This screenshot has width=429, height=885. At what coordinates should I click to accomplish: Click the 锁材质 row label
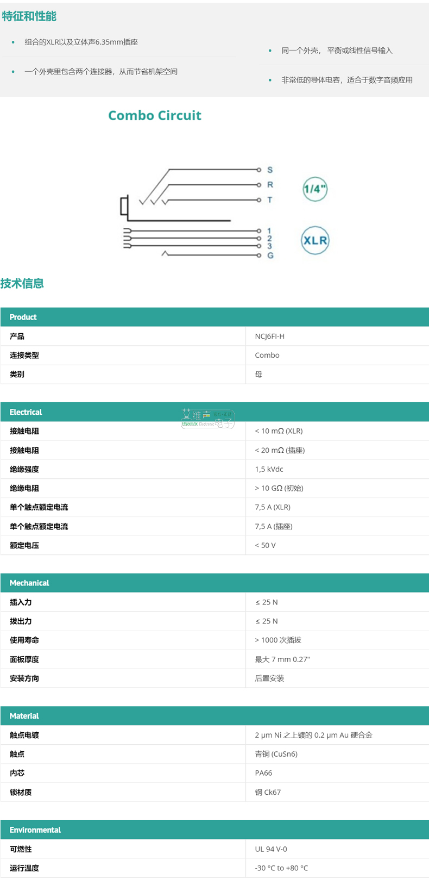(x=21, y=792)
